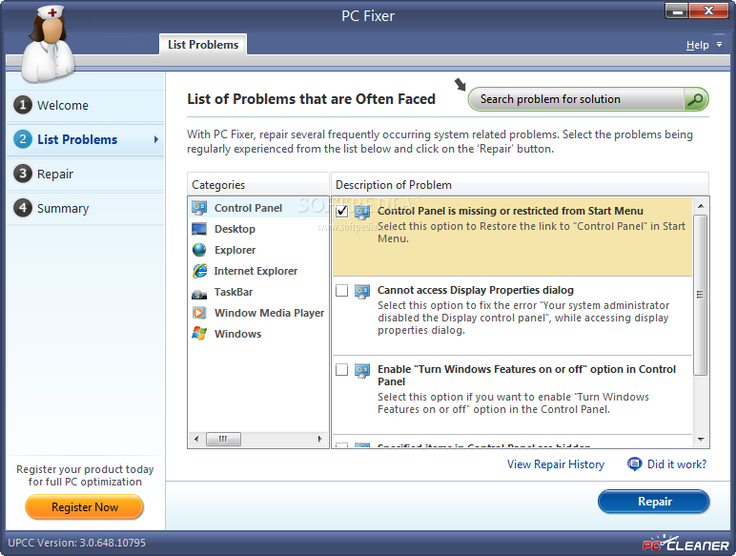This screenshot has width=736, height=556.
Task: Go to Summary step in sidebar
Action: [86, 208]
